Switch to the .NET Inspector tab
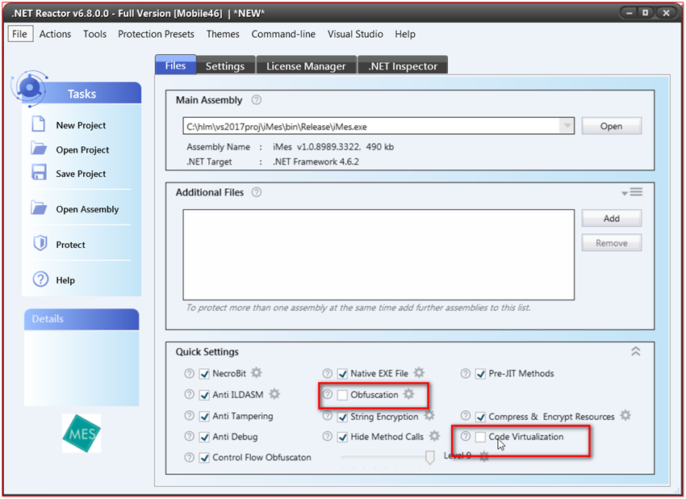 point(403,65)
